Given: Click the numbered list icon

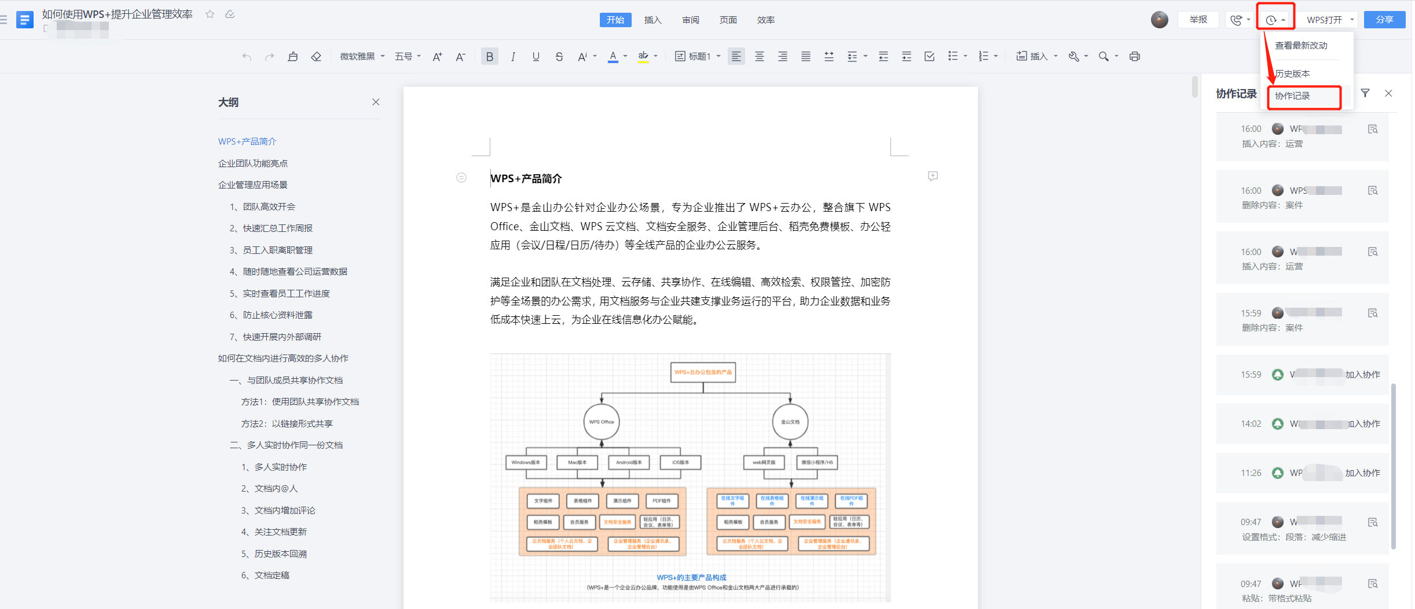Looking at the screenshot, I should 984,56.
